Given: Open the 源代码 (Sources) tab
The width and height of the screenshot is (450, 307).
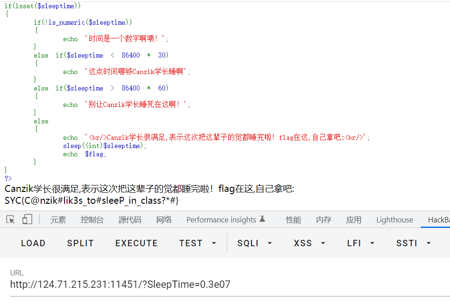Looking at the screenshot, I should (x=130, y=220).
